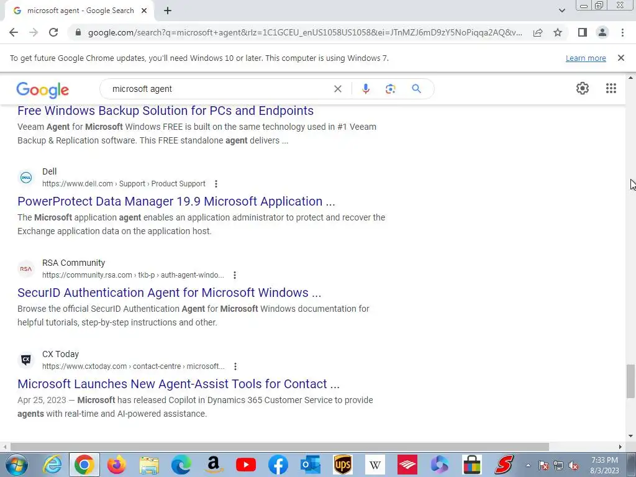
Task: Click the Google logo
Action: tap(43, 90)
